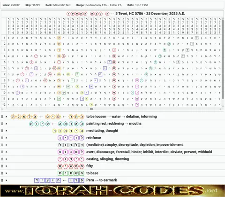The width and height of the screenshot is (225, 197).
Task: Select grid row number 11
Action: (4, 99)
